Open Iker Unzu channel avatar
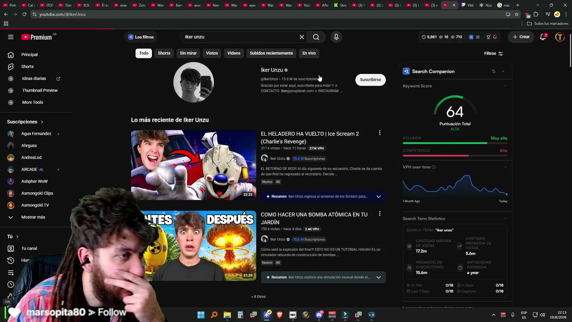 coord(193,82)
